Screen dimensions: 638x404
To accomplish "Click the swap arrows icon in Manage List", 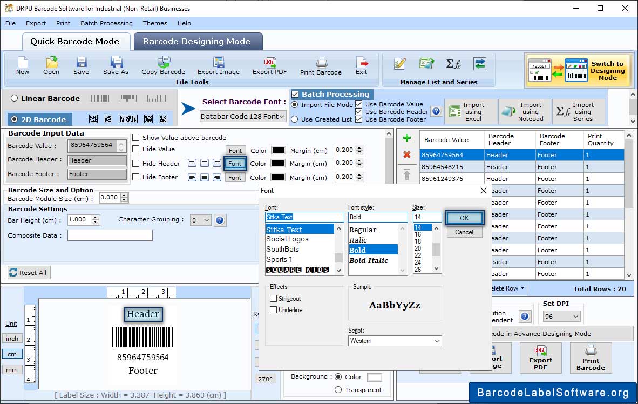I will tap(480, 64).
